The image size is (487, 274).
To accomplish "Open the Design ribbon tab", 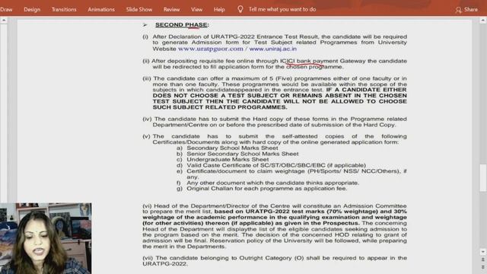I will click(x=32, y=9).
